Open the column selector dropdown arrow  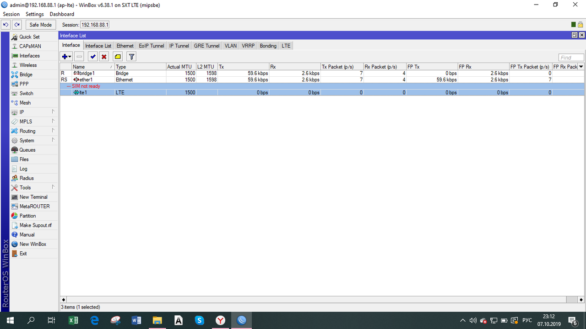(x=581, y=67)
